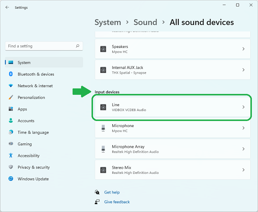Open Accessibility settings category
Viewport: 258px width, 212px height.
pyautogui.click(x=44, y=155)
